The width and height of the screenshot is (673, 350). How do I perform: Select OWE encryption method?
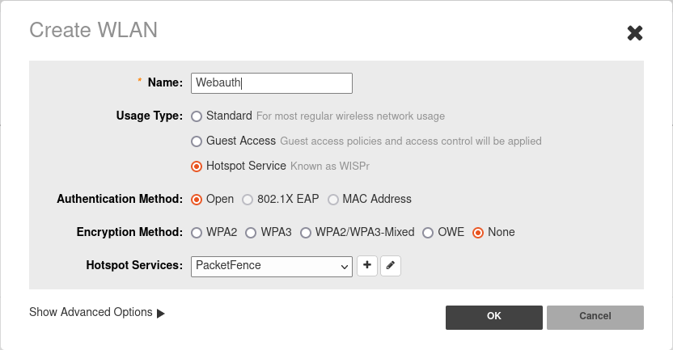coord(428,233)
